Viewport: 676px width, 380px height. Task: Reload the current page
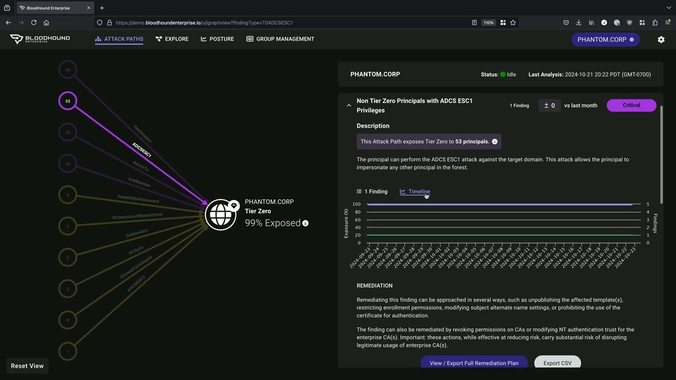click(x=34, y=23)
